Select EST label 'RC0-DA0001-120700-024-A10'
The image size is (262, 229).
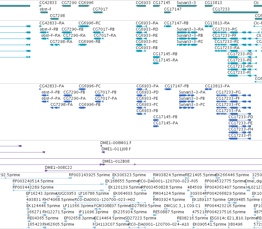[x=159, y=224]
